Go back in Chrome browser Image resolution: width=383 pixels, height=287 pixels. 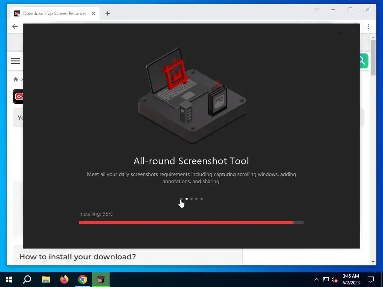pos(15,27)
